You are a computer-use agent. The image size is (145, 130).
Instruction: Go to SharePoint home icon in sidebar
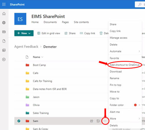[x=4, y=14]
